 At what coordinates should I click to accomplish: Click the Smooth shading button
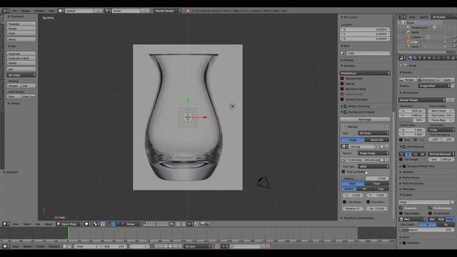[x=14, y=86]
